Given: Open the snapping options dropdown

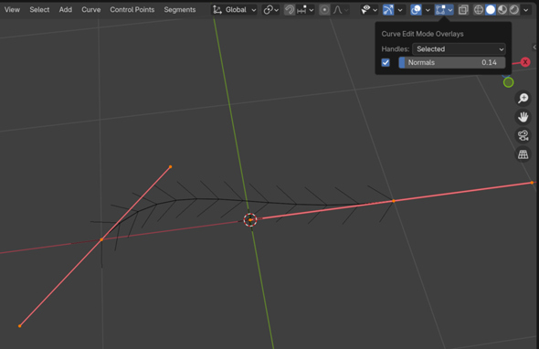Looking at the screenshot, I should 306,10.
